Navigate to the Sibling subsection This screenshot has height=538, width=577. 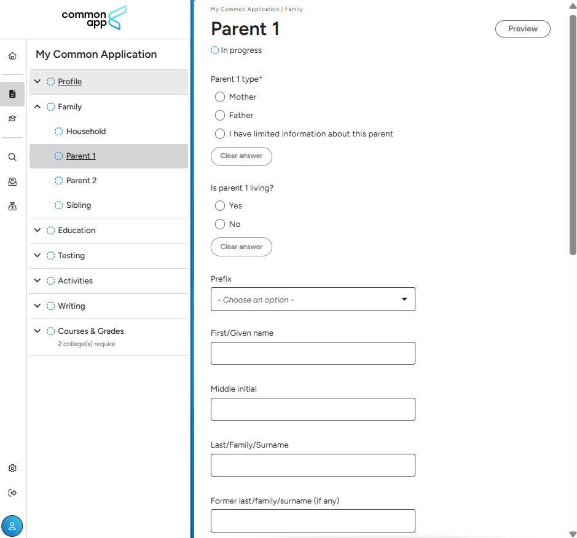78,205
